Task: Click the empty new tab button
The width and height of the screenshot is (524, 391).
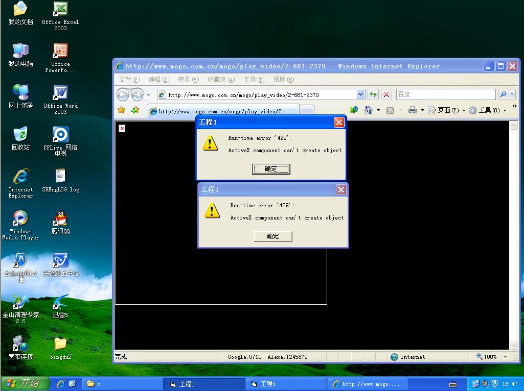Action: coord(307,111)
